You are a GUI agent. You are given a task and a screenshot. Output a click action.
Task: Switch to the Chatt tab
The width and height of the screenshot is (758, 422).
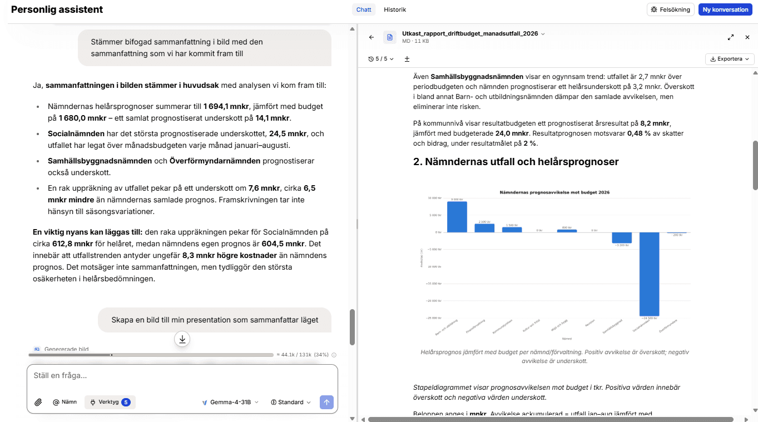pyautogui.click(x=364, y=9)
